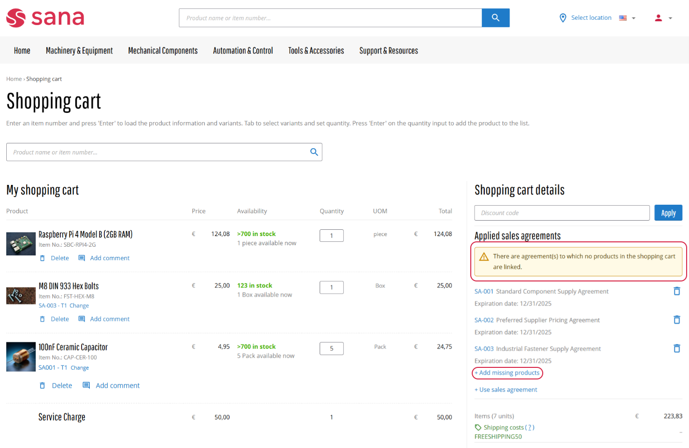Open Raspberry Pi 4 product thumbnail
This screenshot has height=448, width=689.
pyautogui.click(x=21, y=244)
